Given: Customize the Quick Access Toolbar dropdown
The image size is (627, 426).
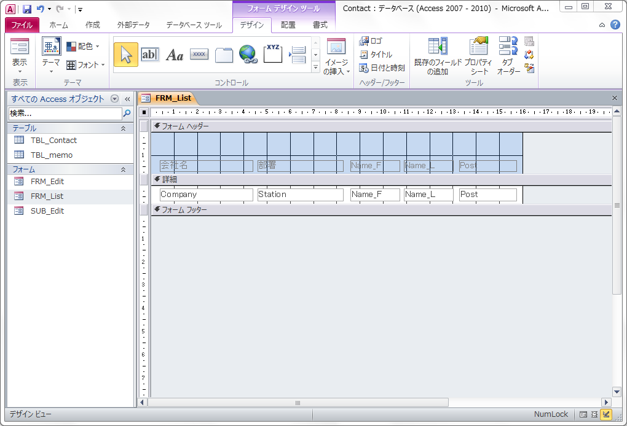Looking at the screenshot, I should click(80, 9).
